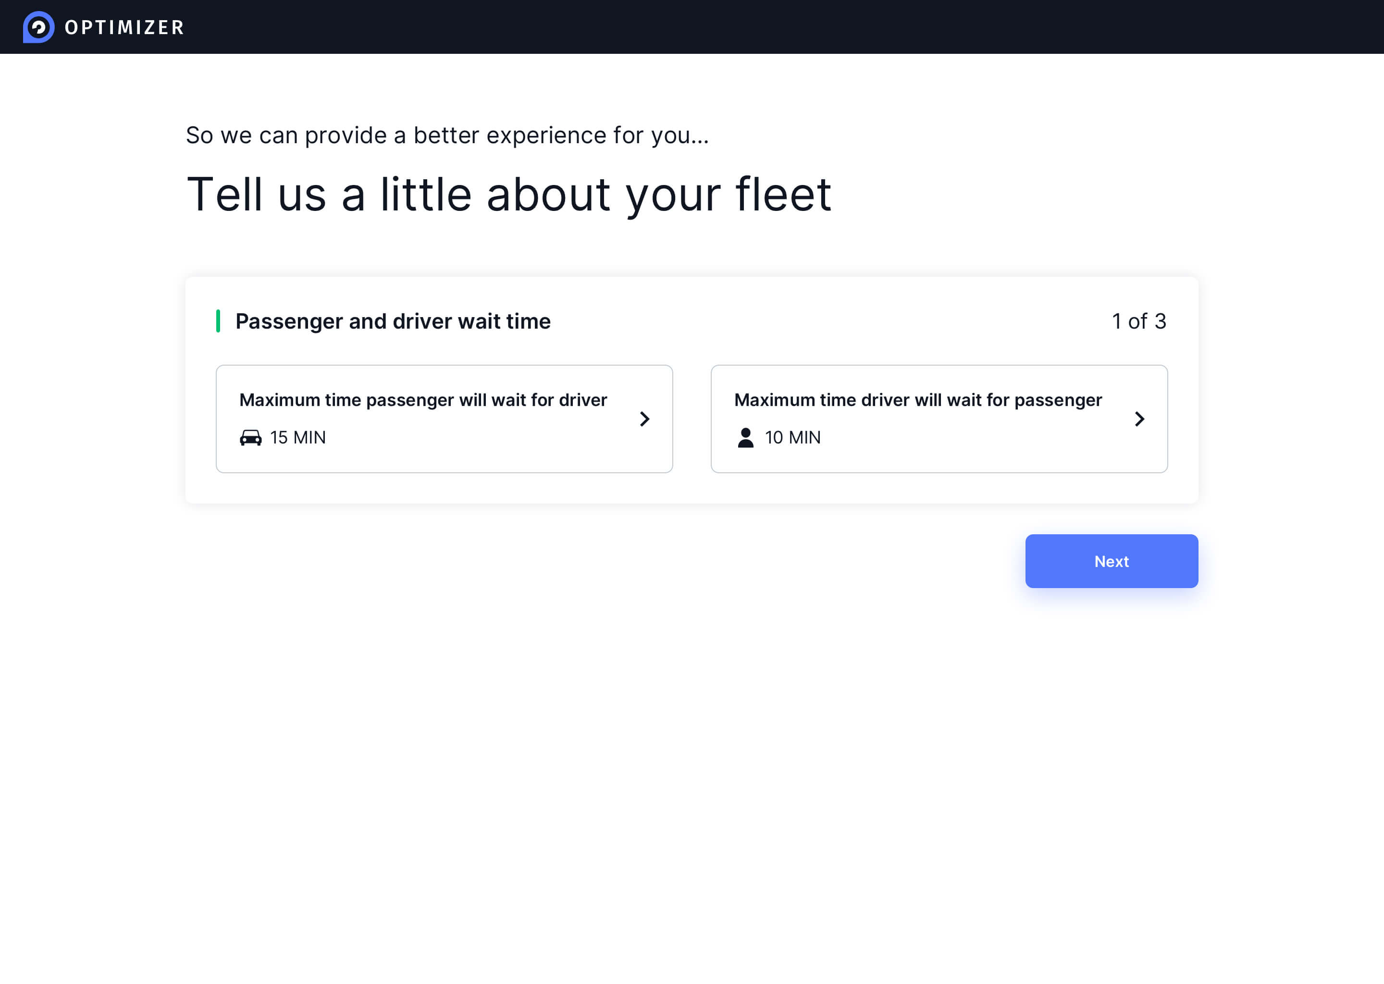Click the dark top navigation bar
Image resolution: width=1384 pixels, height=984 pixels.
(727, 27)
